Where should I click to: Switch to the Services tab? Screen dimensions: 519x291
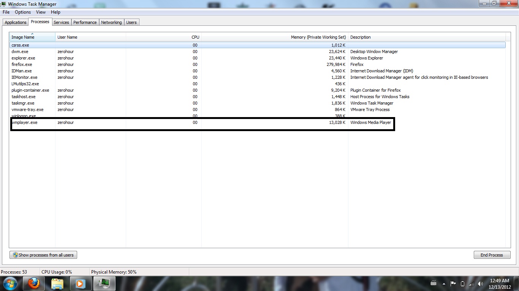coord(61,22)
